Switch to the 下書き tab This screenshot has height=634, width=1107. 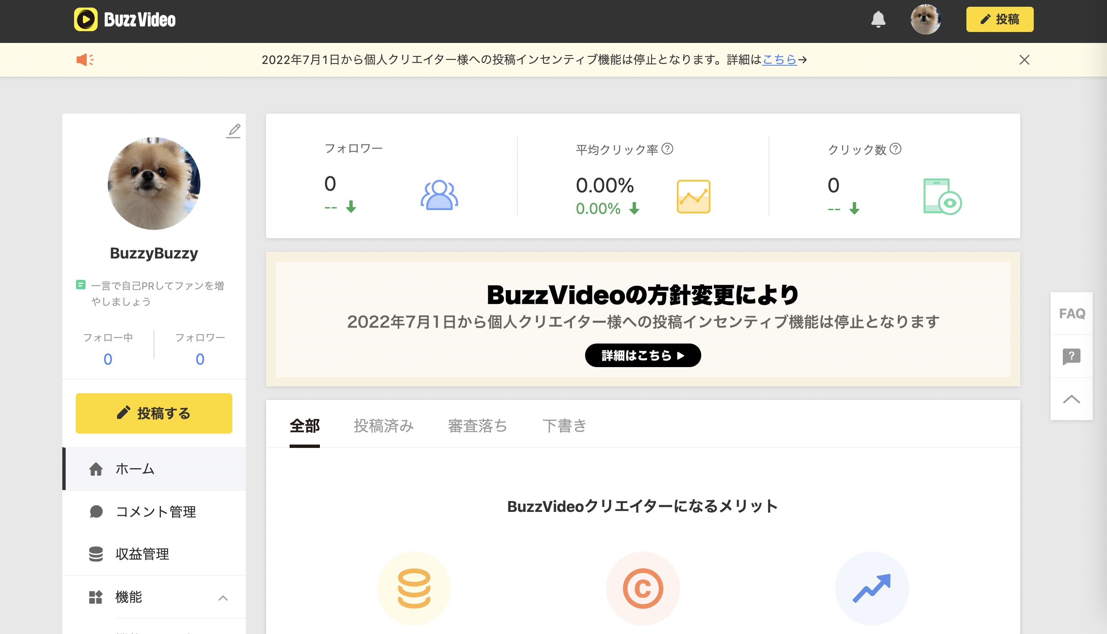click(564, 426)
